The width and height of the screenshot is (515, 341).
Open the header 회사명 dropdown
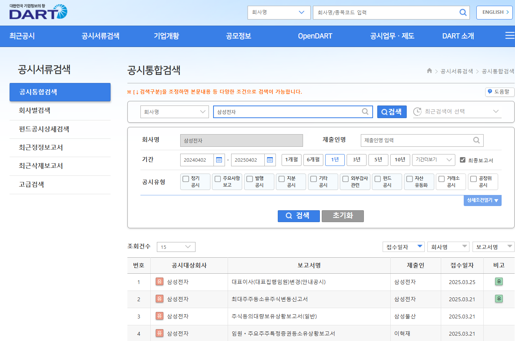pos(279,12)
